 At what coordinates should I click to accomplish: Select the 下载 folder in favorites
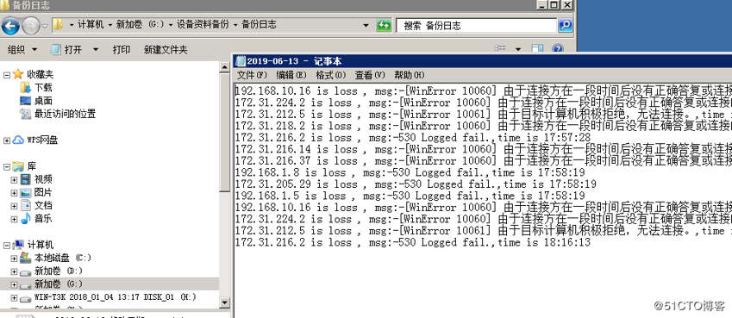pos(43,87)
